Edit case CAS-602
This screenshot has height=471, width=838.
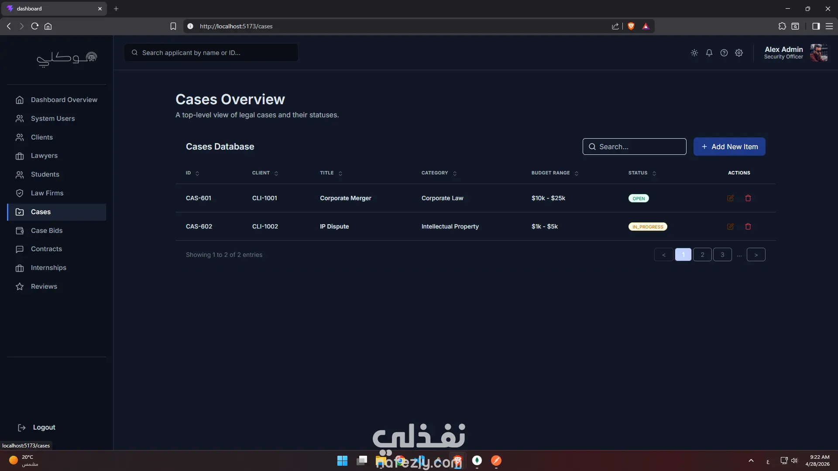point(731,226)
